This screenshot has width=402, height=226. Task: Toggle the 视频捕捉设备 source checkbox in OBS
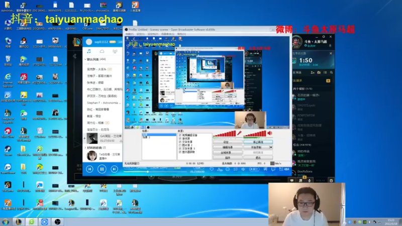(x=180, y=135)
